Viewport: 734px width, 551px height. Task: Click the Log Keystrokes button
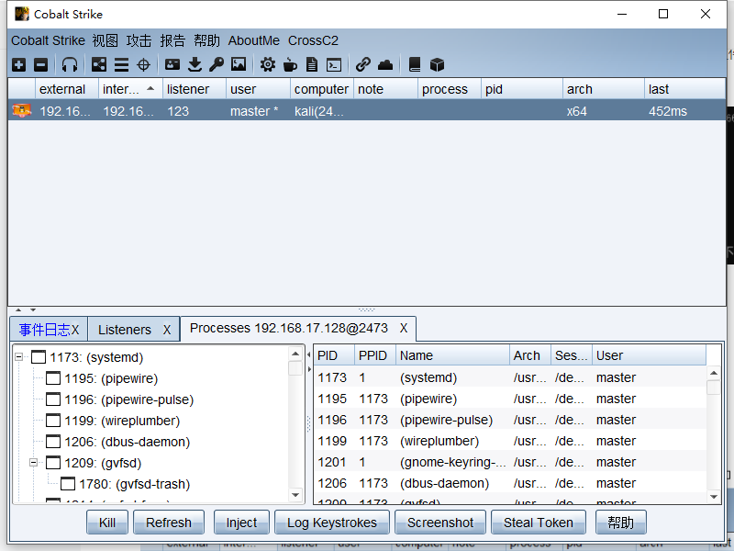point(332,523)
